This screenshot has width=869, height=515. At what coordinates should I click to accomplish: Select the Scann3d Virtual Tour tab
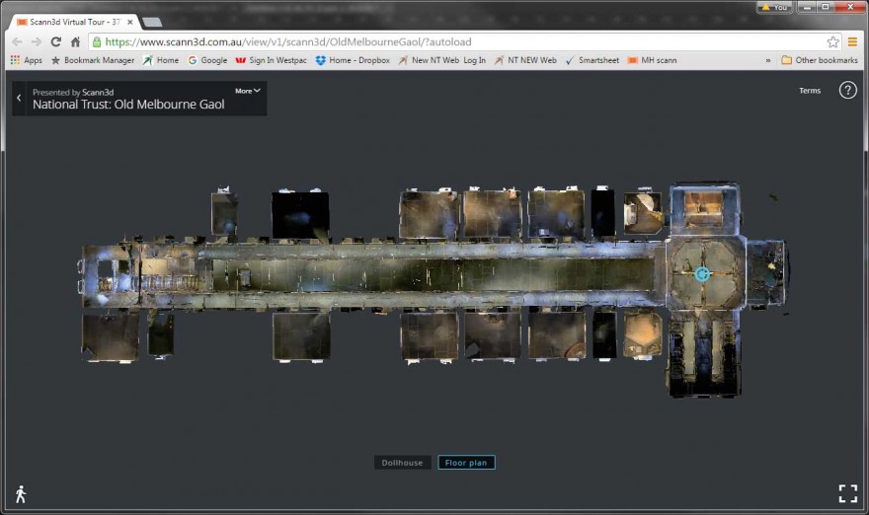pos(69,22)
